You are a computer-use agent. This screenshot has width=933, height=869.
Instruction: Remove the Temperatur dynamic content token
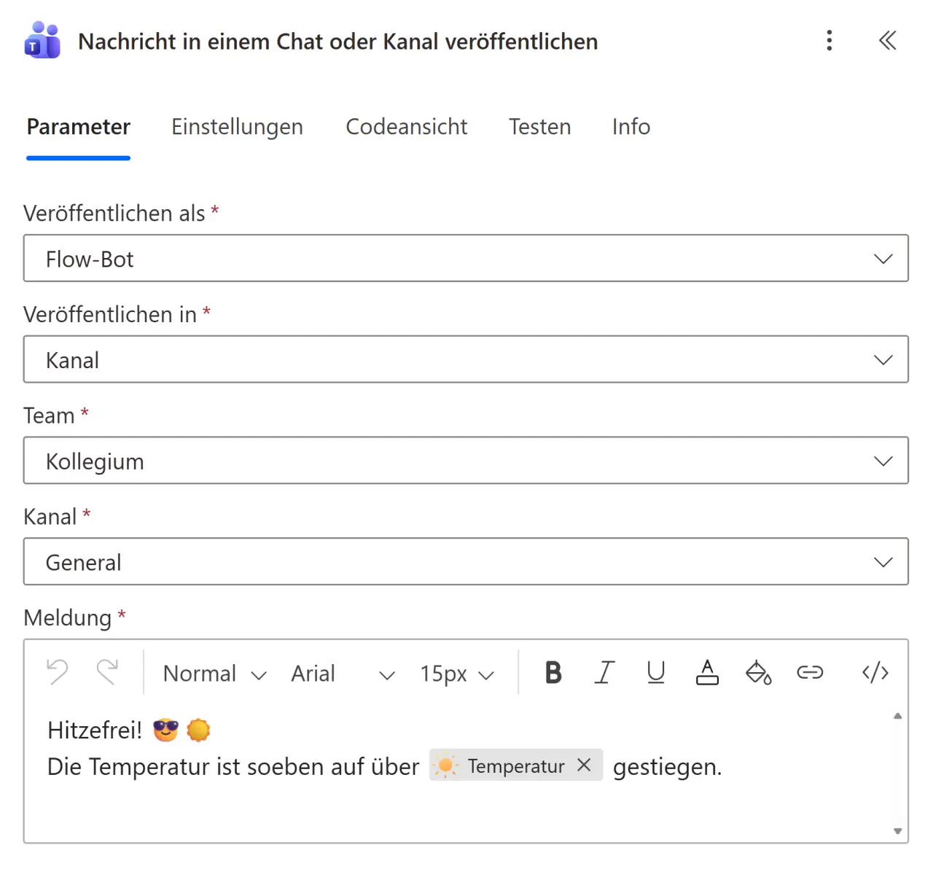[584, 765]
